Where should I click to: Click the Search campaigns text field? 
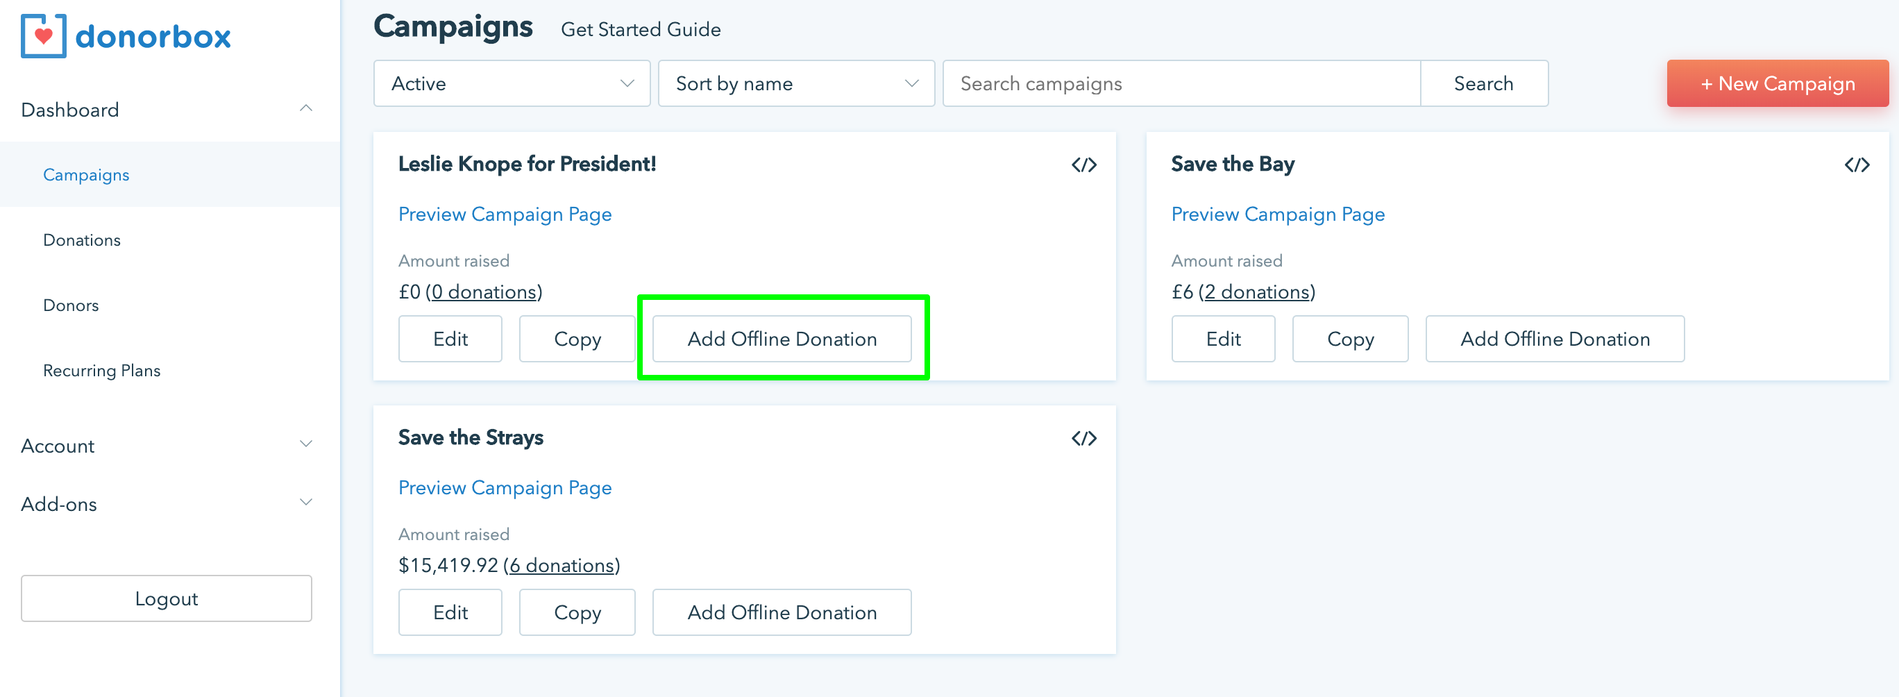coord(1181,83)
